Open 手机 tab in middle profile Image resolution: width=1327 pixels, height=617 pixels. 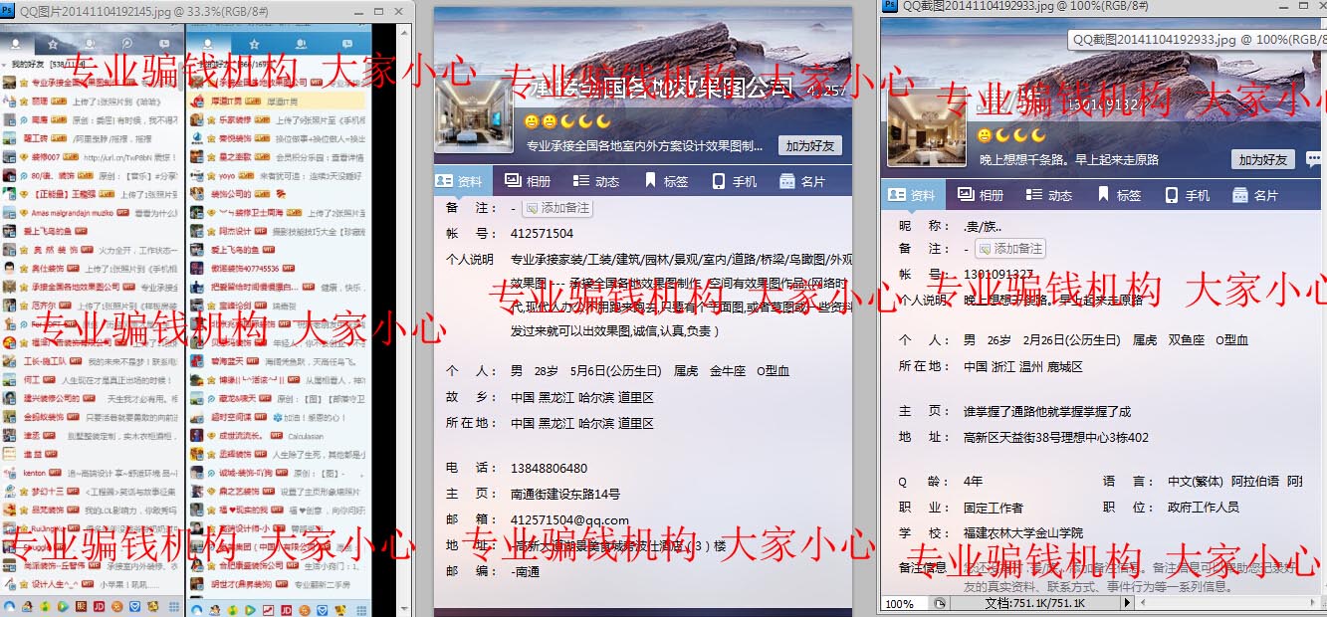tap(735, 181)
